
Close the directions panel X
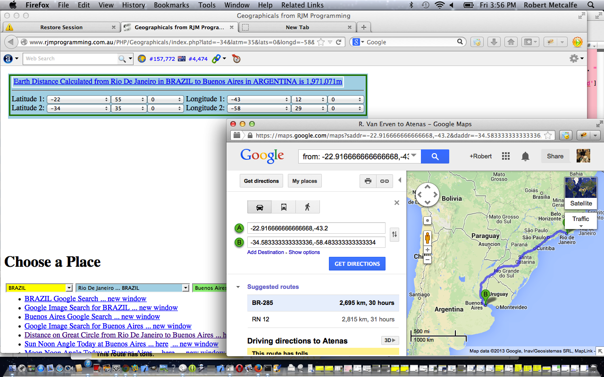coord(397,203)
